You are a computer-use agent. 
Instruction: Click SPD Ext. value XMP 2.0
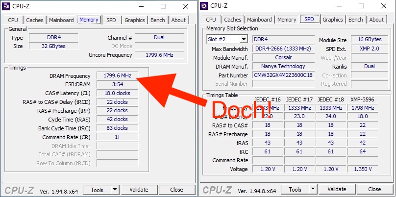370,49
